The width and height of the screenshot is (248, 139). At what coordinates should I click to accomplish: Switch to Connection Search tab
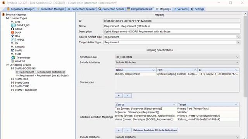pos(111,9)
